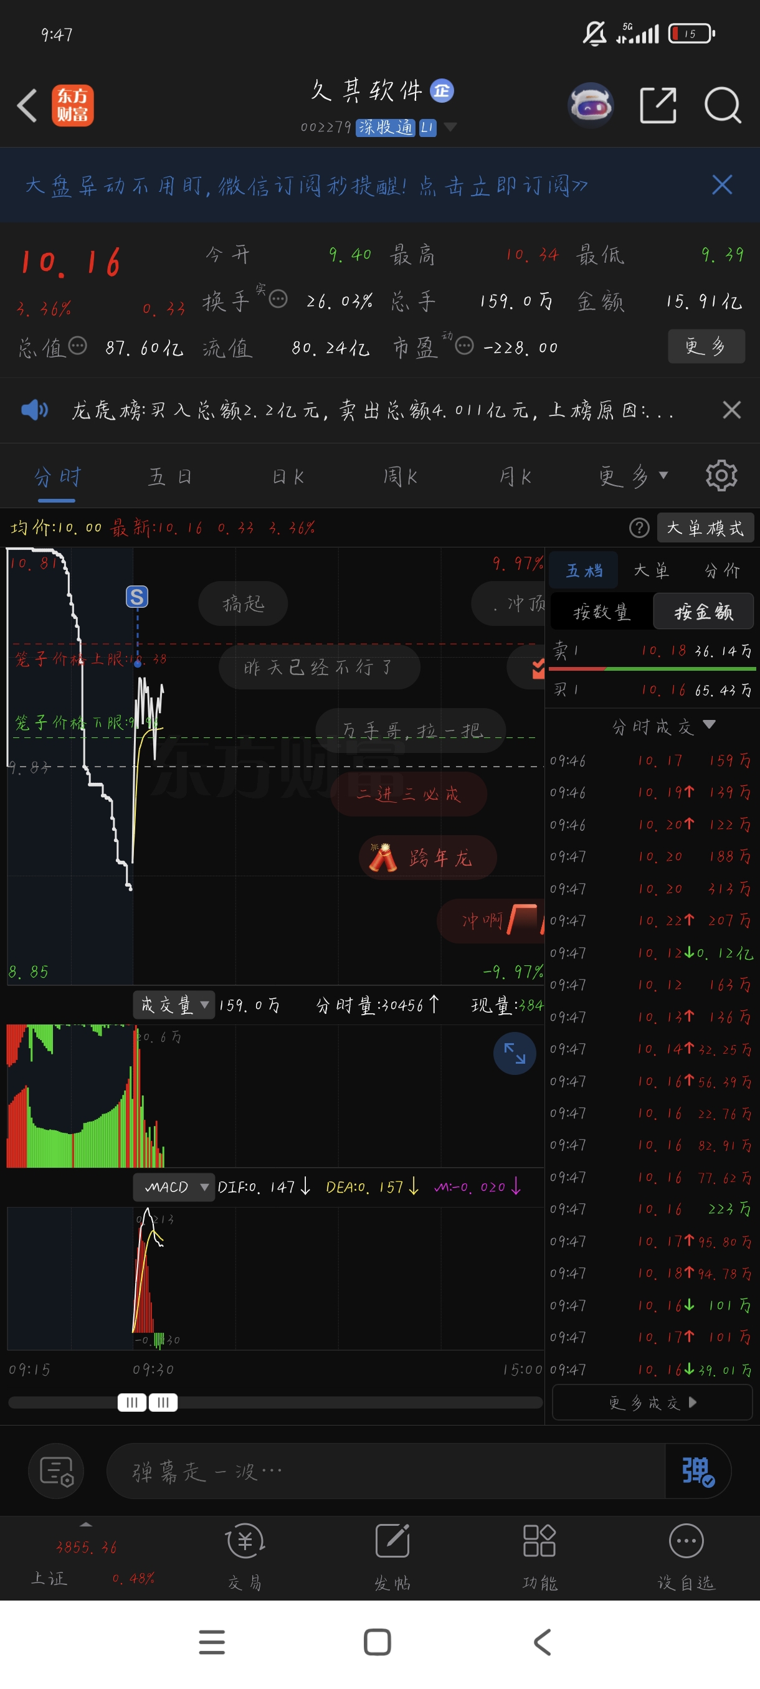Screen dimensions: 760x1689
Task: Tap the 路年龙 danmaku bubble
Action: [427, 857]
